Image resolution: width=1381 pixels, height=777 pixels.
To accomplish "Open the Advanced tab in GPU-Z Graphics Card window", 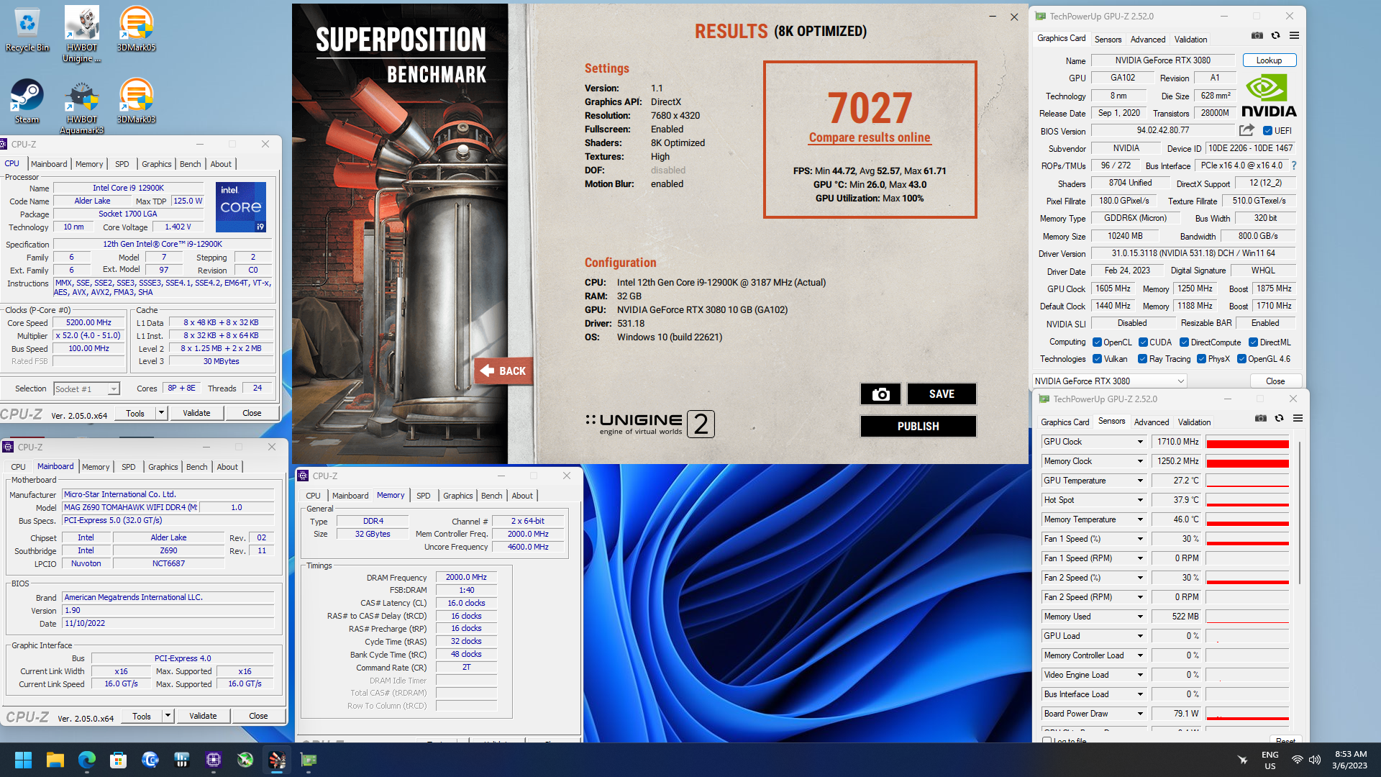I will tap(1147, 40).
